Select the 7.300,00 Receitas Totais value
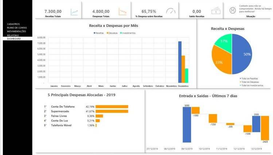The image size is (273, 155). click(x=53, y=12)
